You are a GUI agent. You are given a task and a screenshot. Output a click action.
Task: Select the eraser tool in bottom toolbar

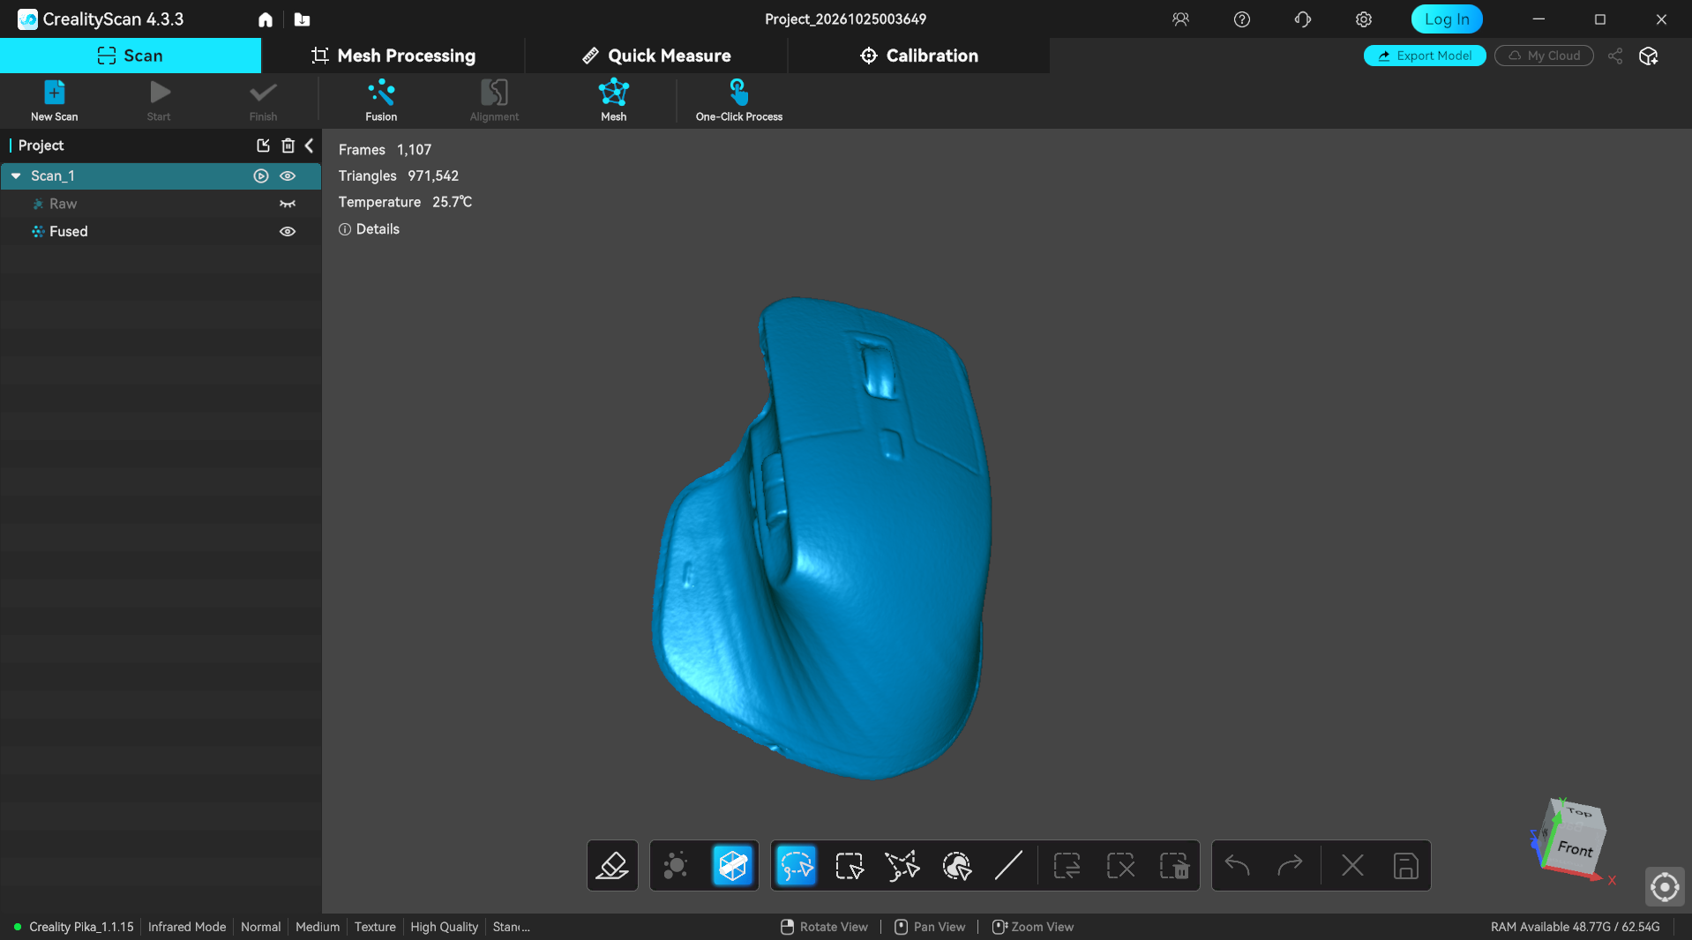click(x=612, y=866)
